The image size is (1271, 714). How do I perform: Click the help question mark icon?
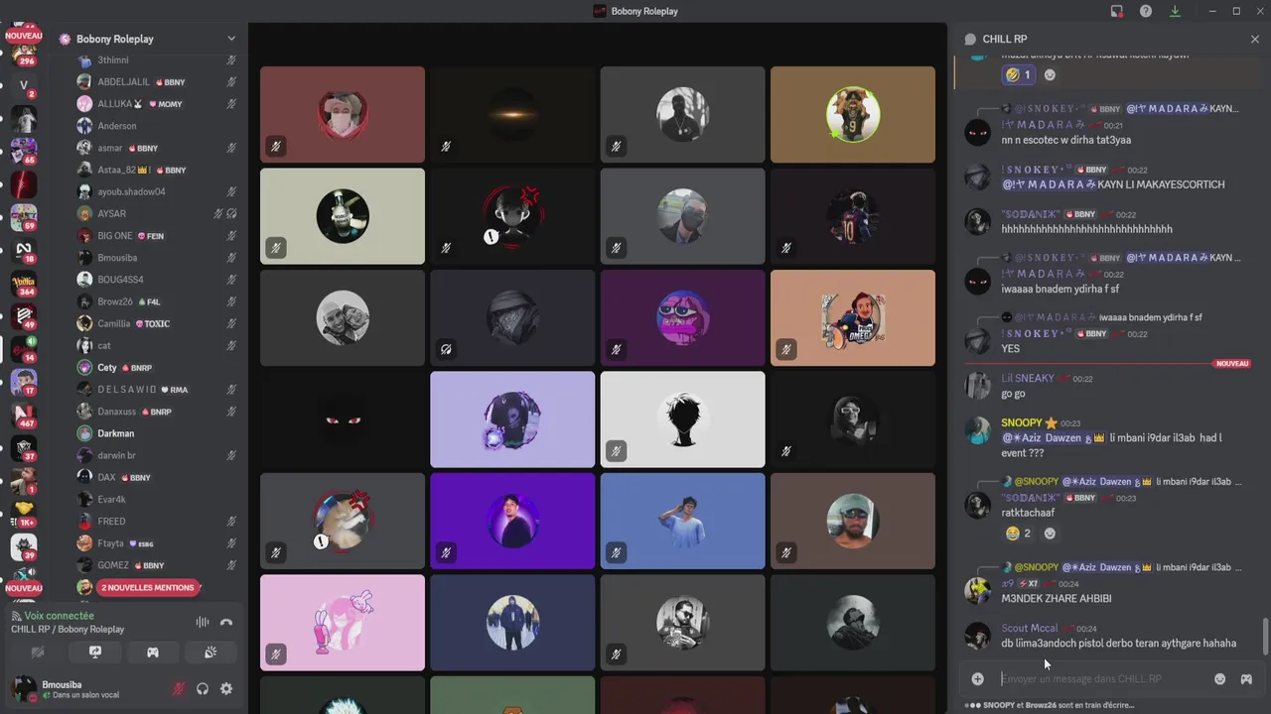1146,11
